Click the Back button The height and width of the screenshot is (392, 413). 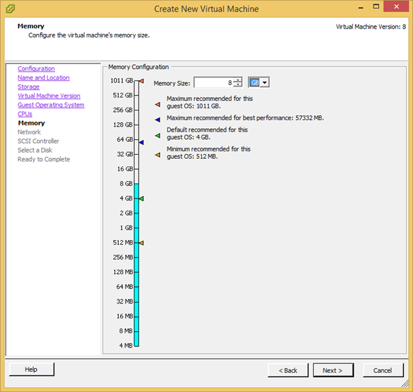click(x=288, y=370)
